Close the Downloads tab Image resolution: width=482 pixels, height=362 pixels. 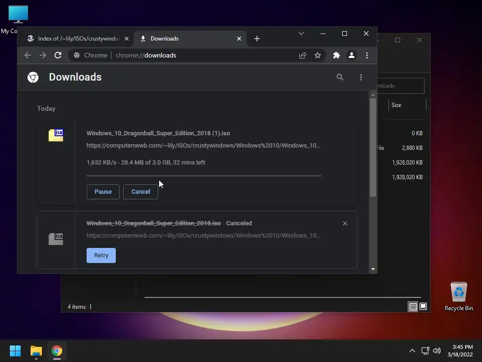click(239, 39)
